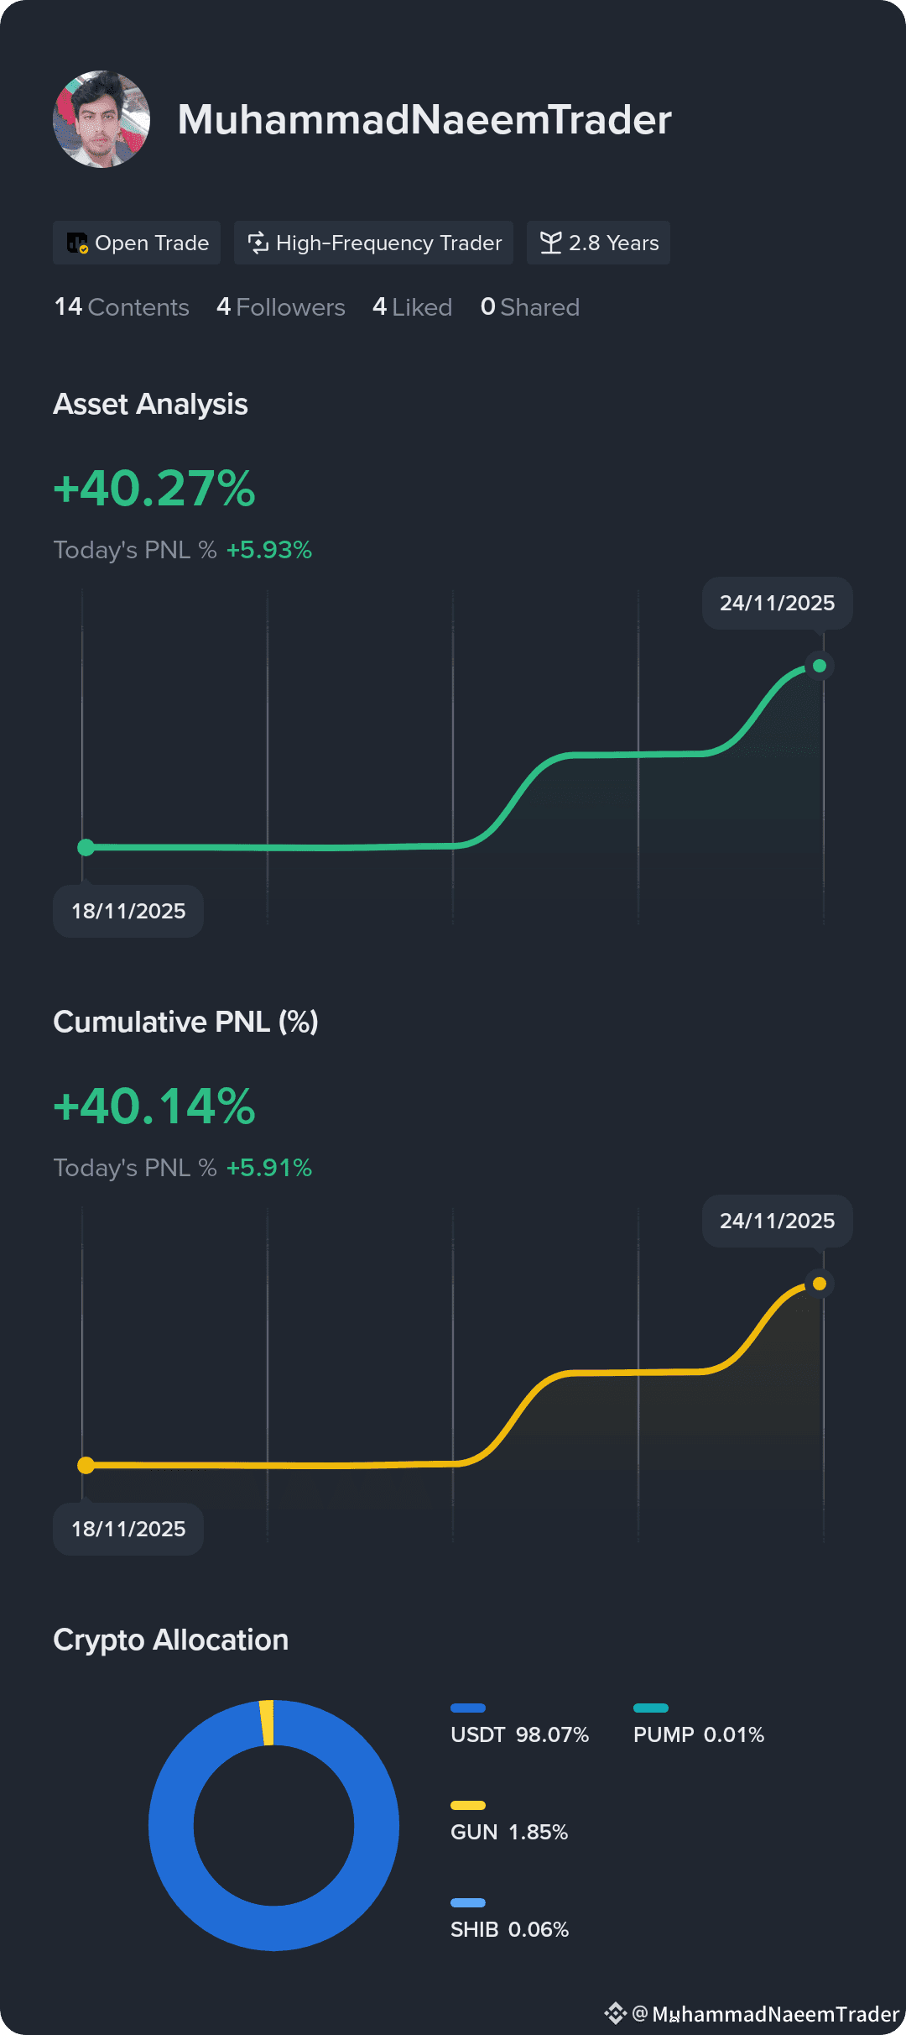
Task: Click the GUN yellow legend swatch
Action: click(x=468, y=1805)
